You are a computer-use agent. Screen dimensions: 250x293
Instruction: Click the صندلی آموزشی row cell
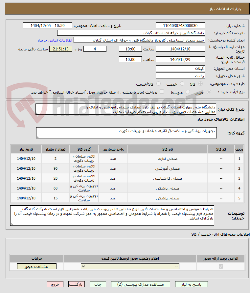(168, 168)
